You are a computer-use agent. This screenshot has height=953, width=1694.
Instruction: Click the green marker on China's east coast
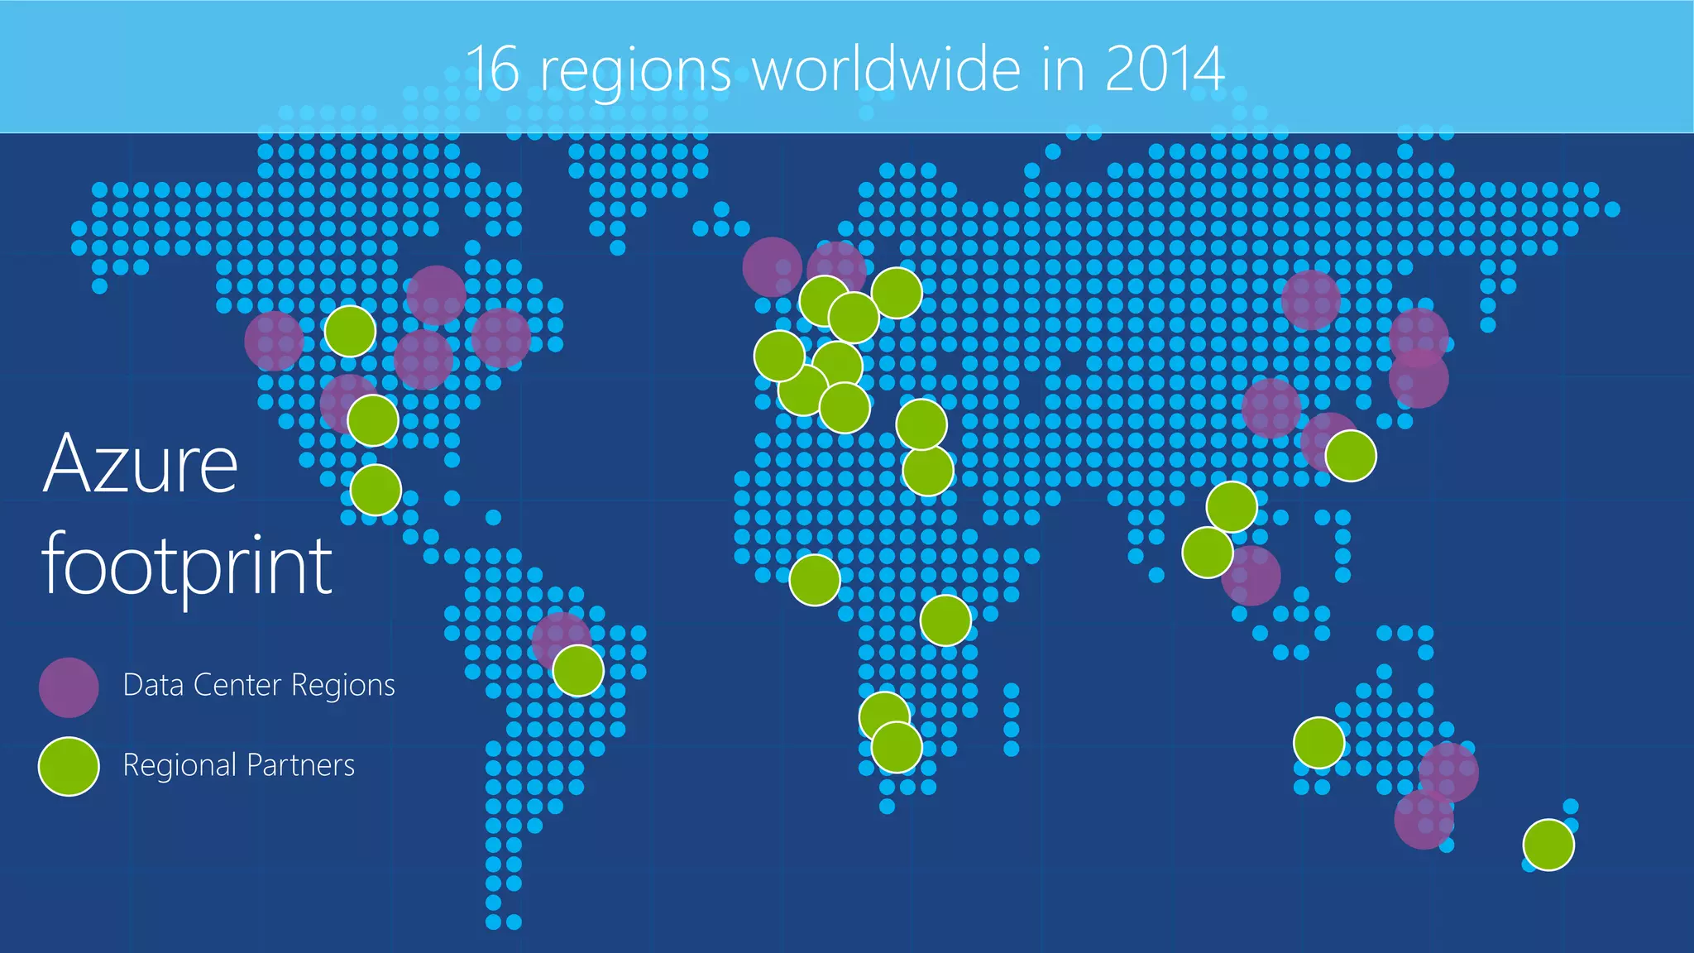coord(1351,456)
